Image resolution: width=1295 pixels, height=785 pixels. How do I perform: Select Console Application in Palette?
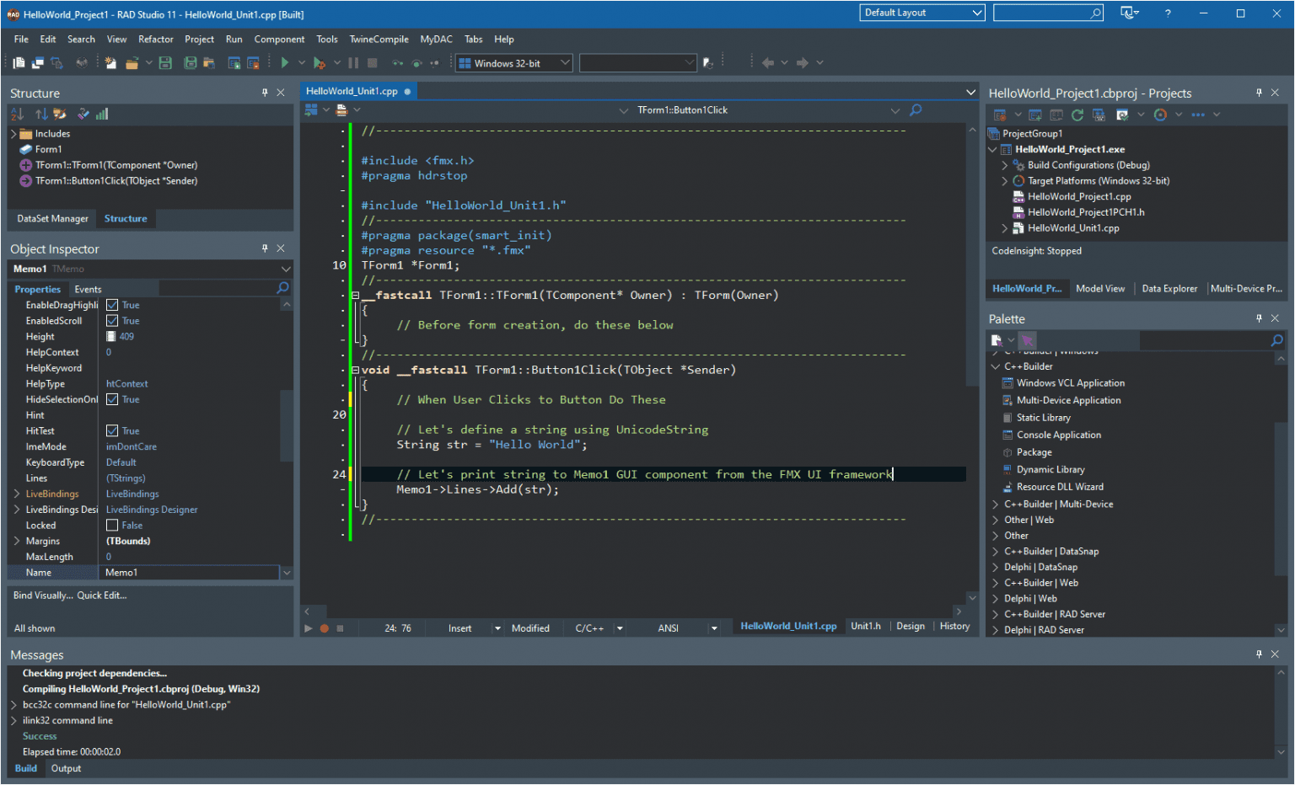coord(1058,435)
